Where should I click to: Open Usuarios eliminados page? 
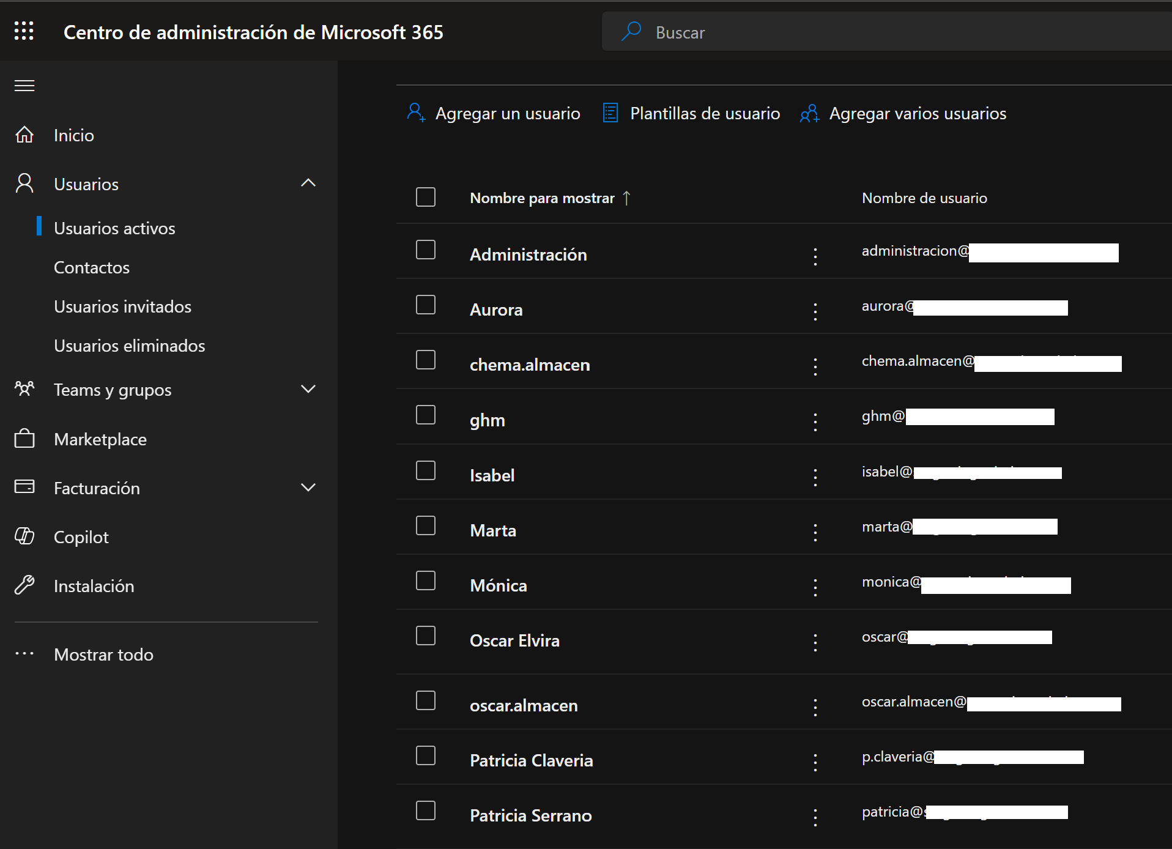point(129,346)
